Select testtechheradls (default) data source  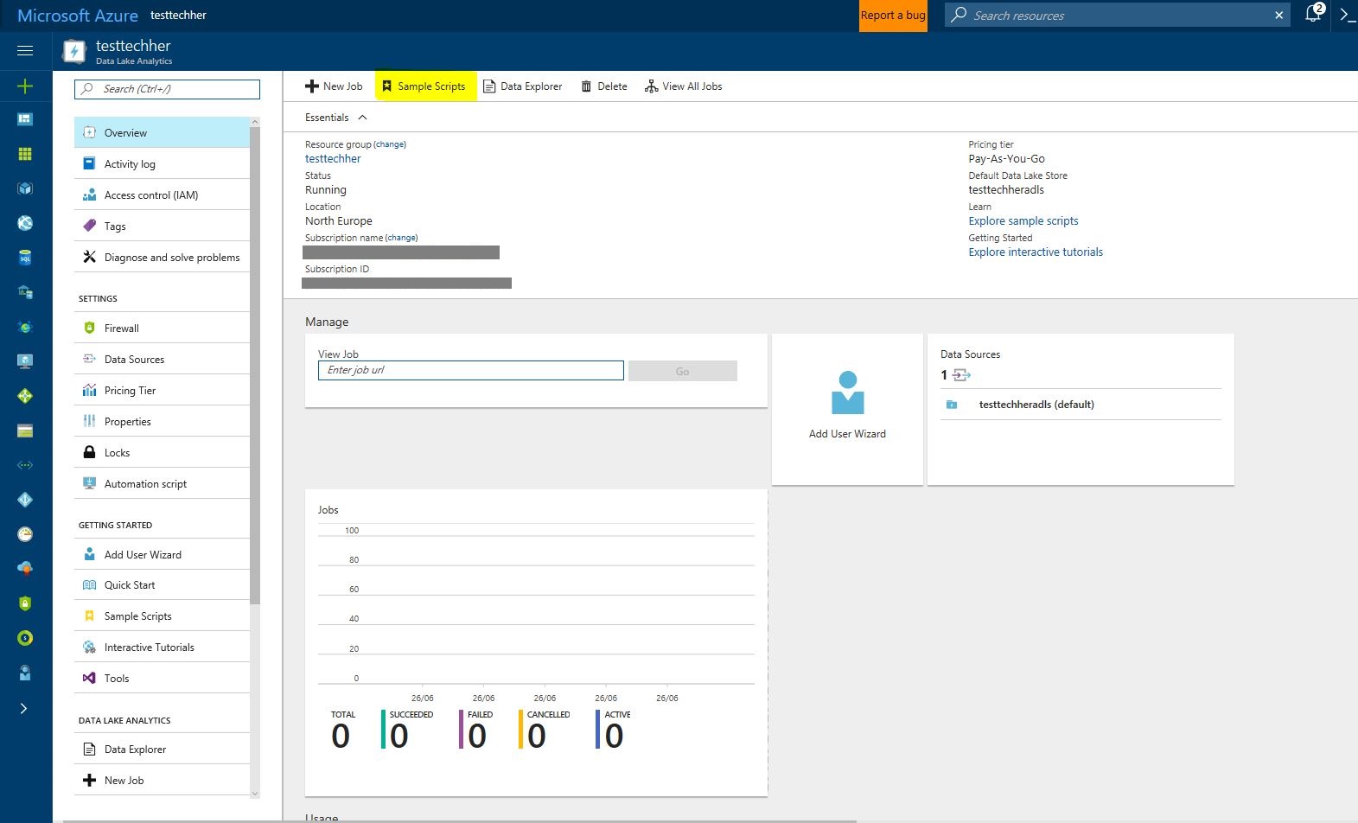pyautogui.click(x=1081, y=405)
